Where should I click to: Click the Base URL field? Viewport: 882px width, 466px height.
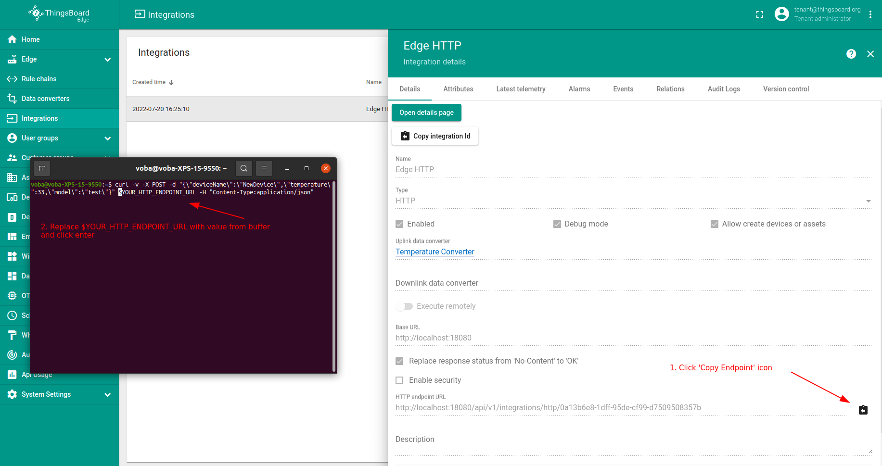coord(633,338)
